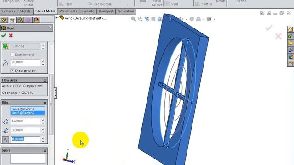The width and height of the screenshot is (294, 165).
Task: Open SolidWorks Resources home pane
Action: click(x=291, y=29)
